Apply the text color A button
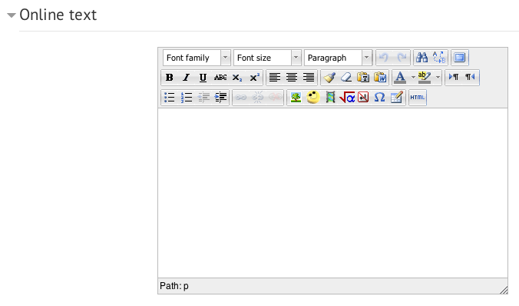This screenshot has width=519, height=306. [400, 78]
